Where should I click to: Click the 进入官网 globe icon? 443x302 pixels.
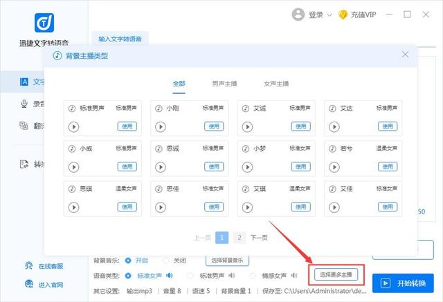pyautogui.click(x=29, y=284)
